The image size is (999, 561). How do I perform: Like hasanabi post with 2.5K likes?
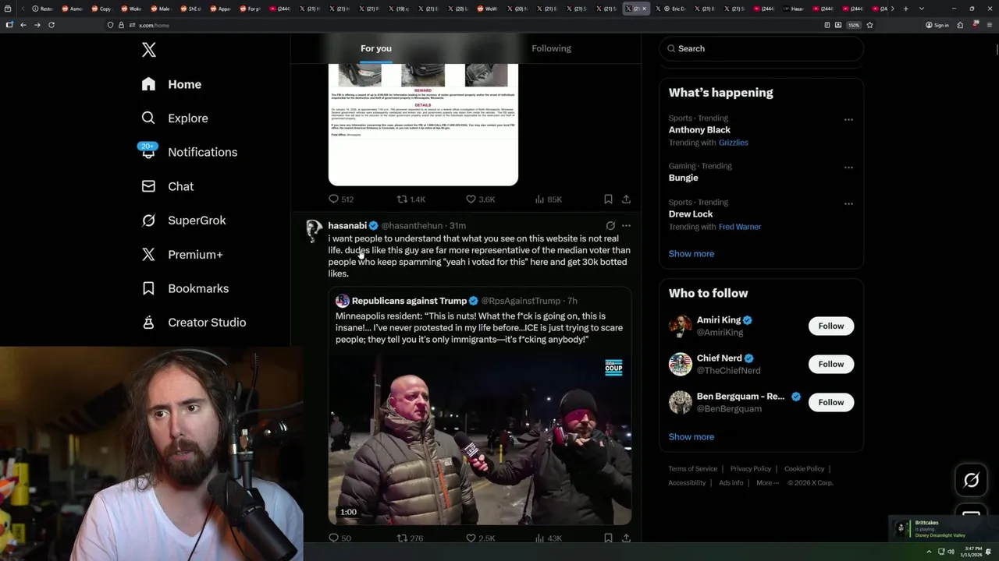point(480,538)
